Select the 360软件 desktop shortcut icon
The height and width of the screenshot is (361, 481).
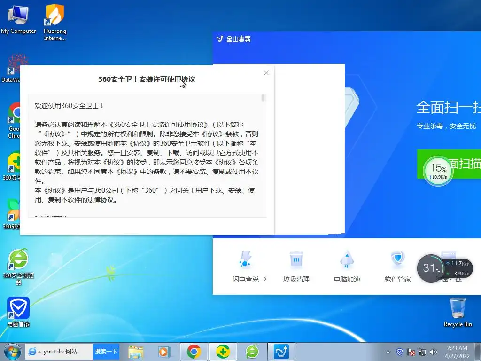point(12,214)
